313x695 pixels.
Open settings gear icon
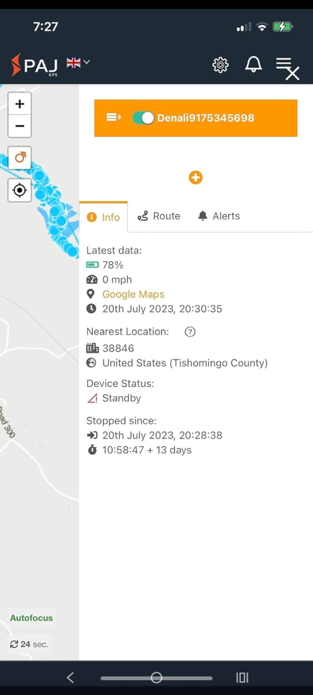click(x=220, y=65)
